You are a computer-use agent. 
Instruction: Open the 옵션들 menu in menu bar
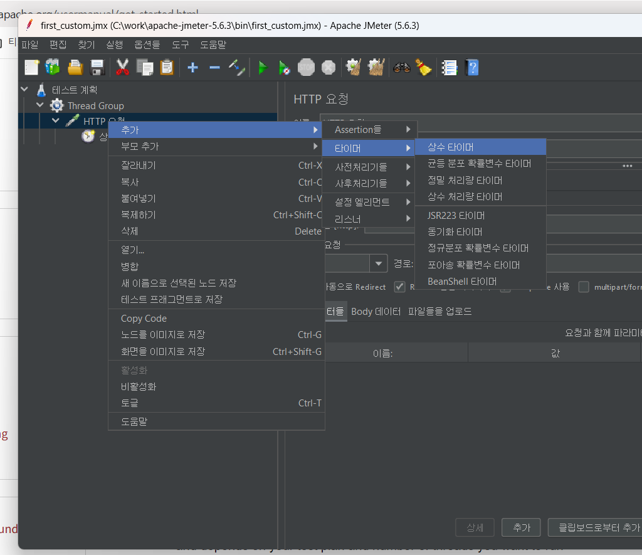click(147, 45)
